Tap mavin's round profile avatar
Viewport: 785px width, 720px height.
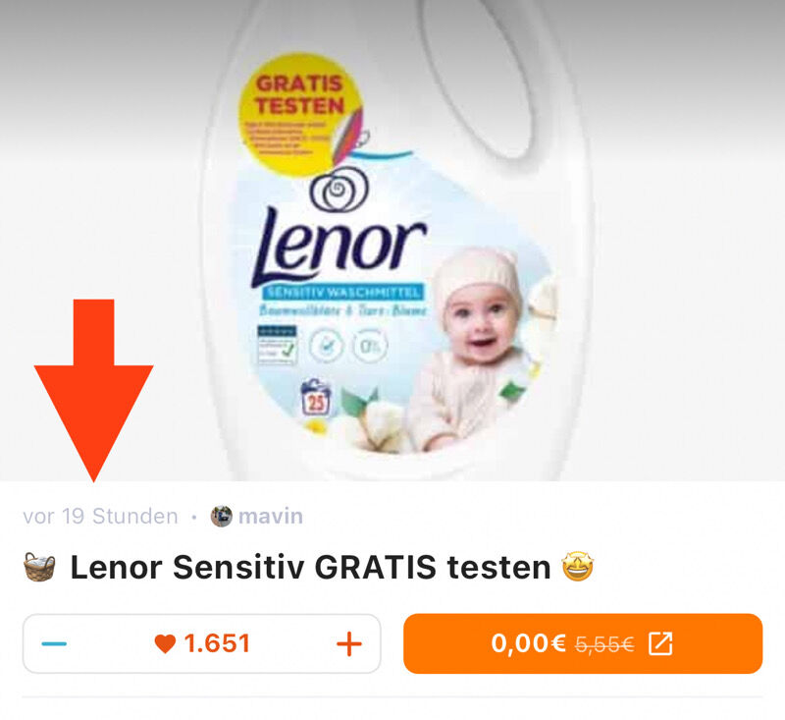(x=222, y=516)
